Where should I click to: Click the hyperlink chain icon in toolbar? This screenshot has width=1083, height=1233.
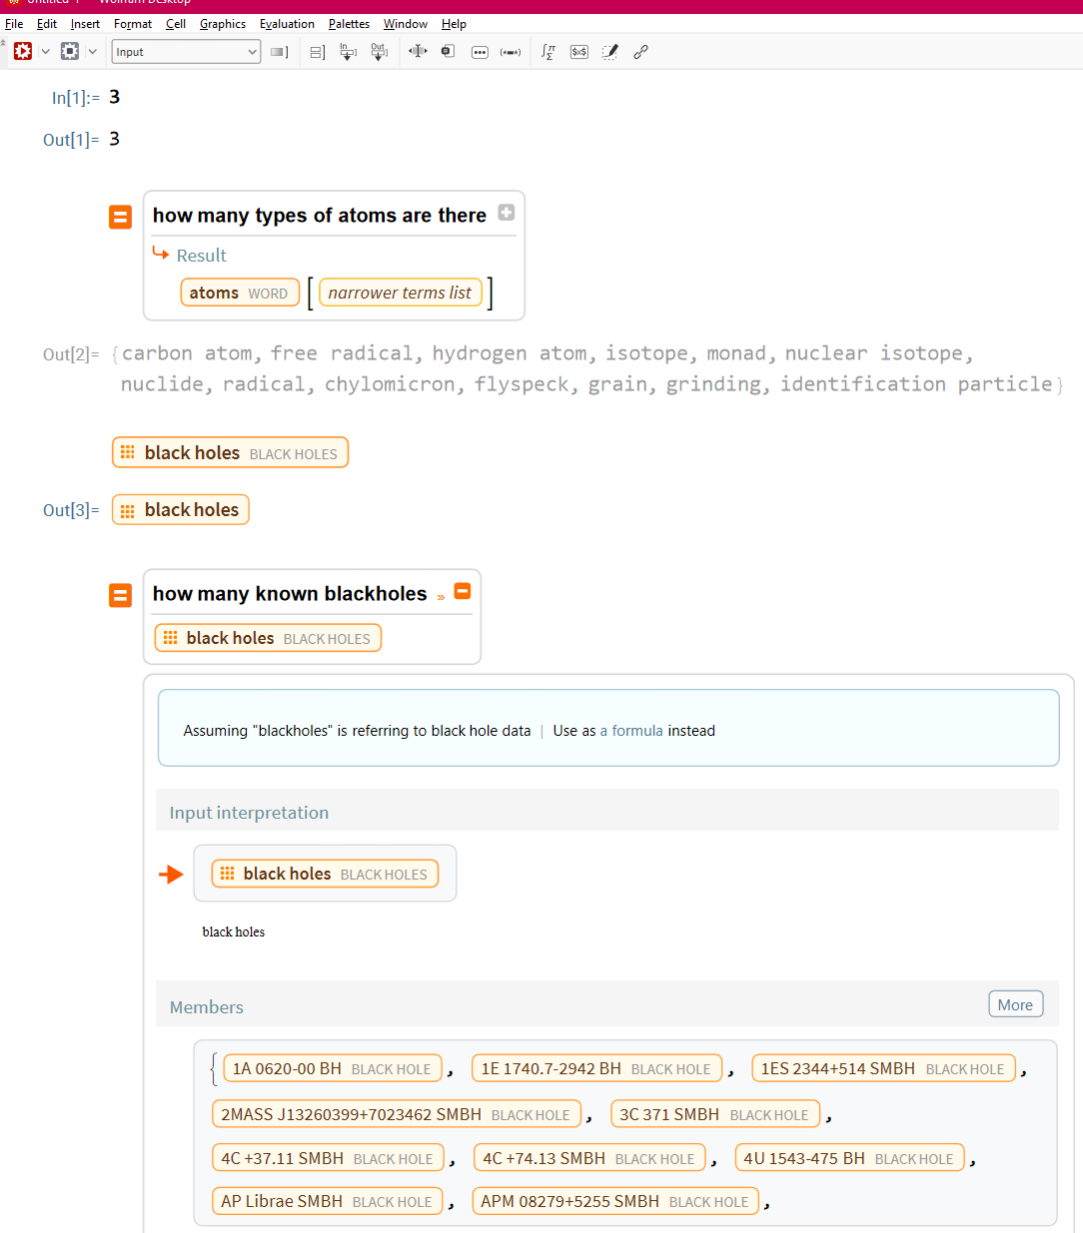[x=640, y=52]
